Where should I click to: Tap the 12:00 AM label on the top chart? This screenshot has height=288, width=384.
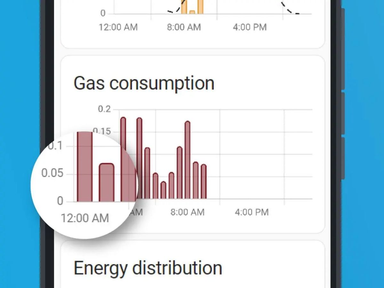click(x=118, y=27)
